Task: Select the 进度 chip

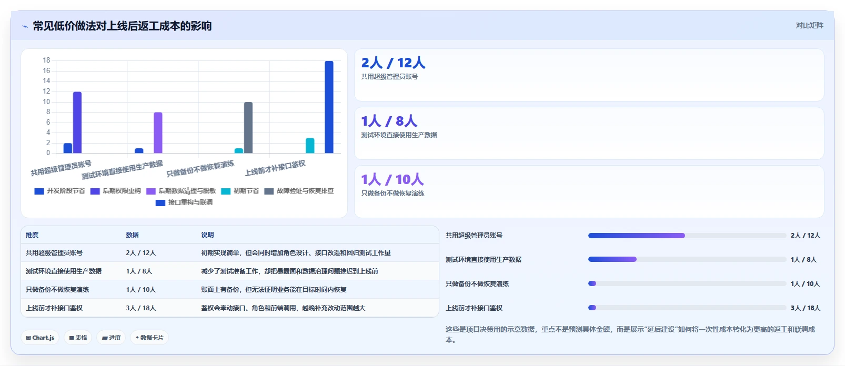Action: click(x=111, y=338)
